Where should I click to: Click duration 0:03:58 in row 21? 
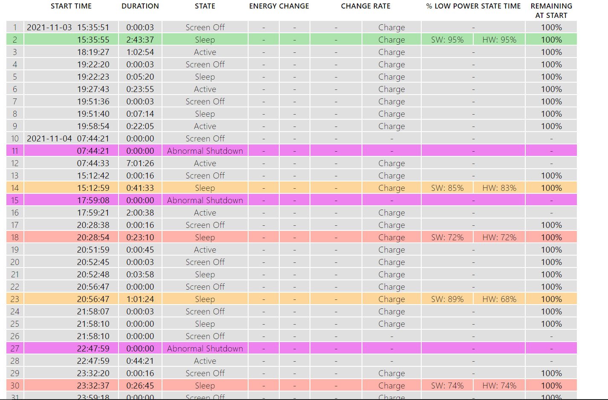point(140,274)
